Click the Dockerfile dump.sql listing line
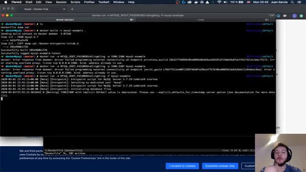This screenshot has width=306, height=172. click(x=15, y=27)
